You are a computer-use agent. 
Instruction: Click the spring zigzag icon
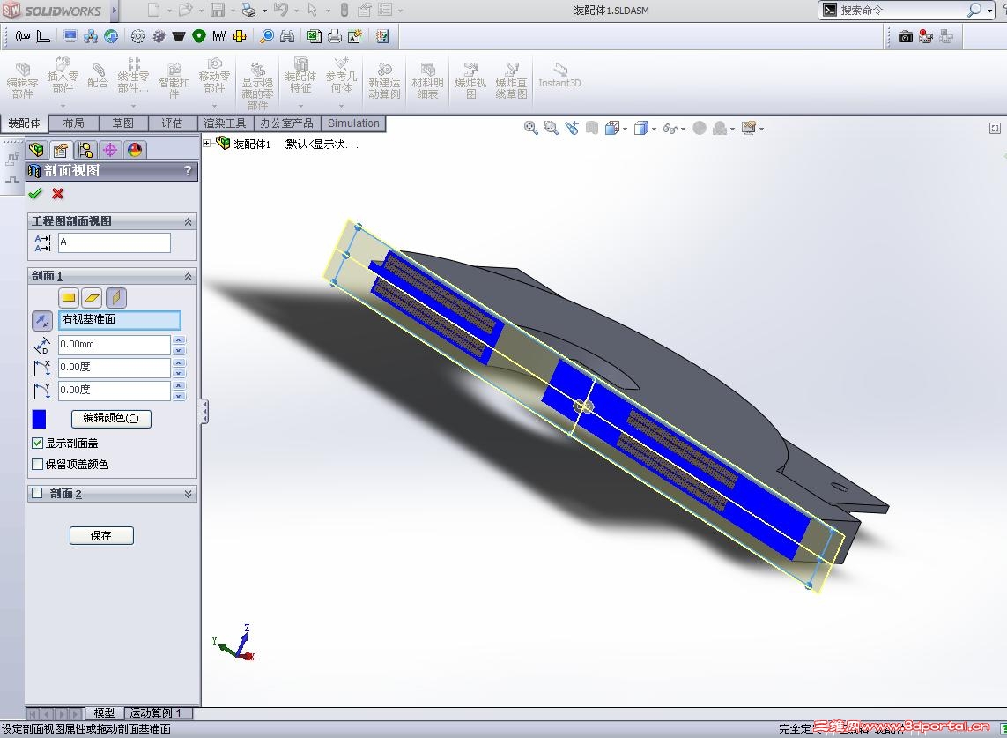click(x=219, y=37)
